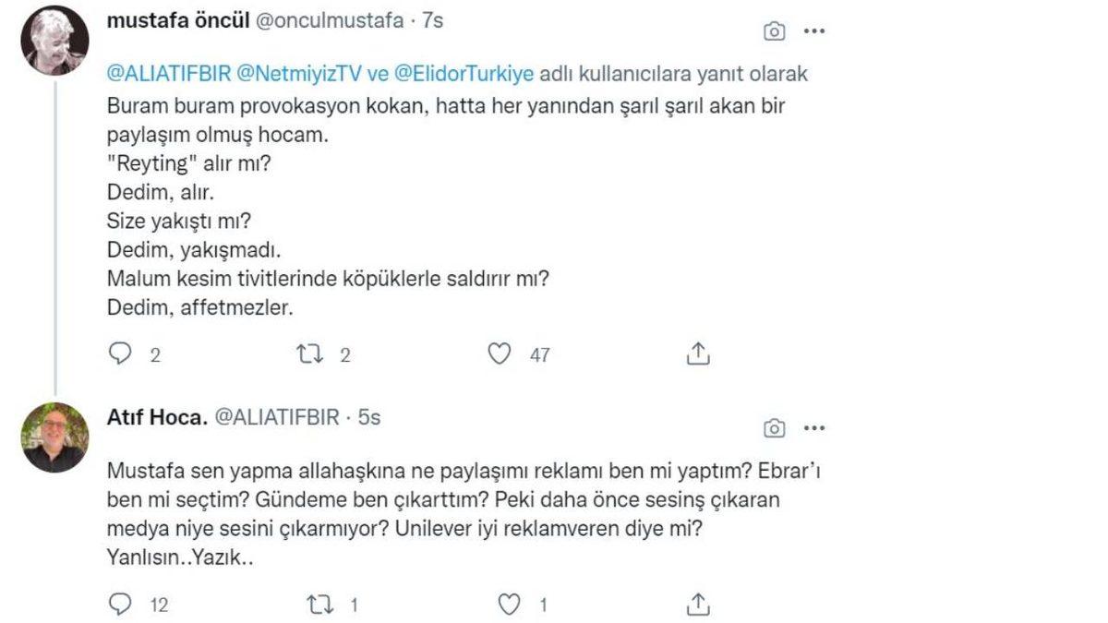Open the more options menu on mustafa öncül's tweet

pos(814,30)
